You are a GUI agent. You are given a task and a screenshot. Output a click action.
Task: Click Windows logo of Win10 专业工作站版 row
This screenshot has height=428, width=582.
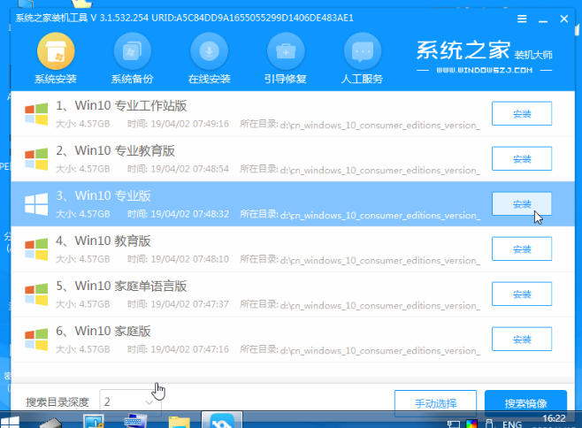click(36, 114)
